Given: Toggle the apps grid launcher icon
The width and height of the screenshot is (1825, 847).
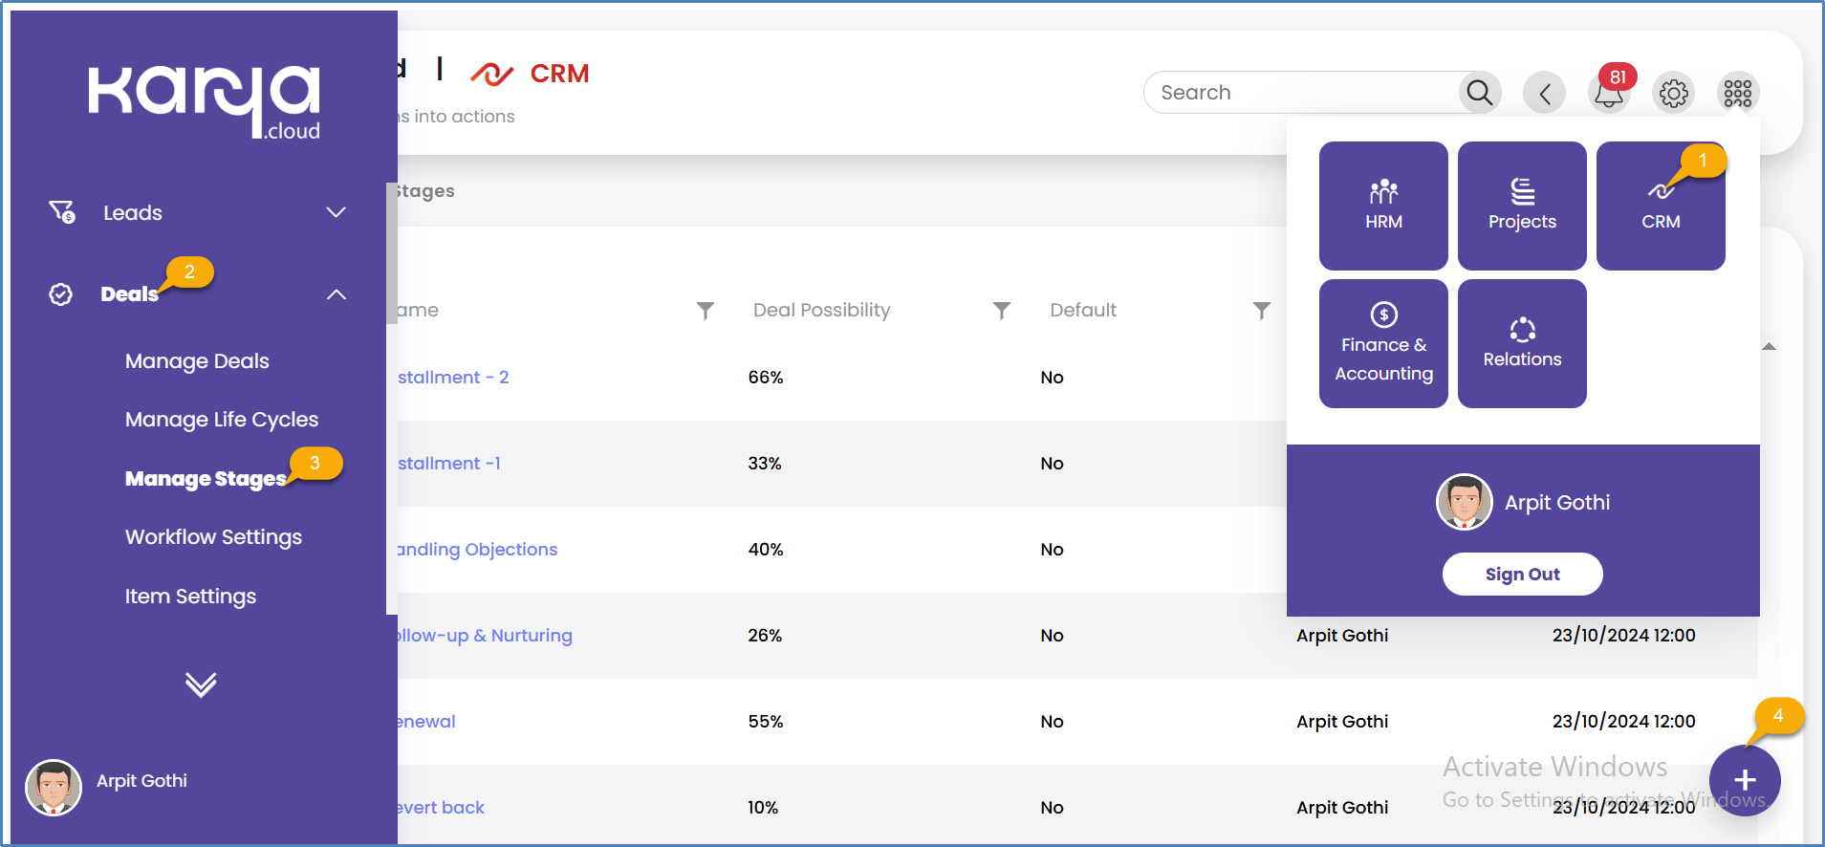Looking at the screenshot, I should (1738, 93).
